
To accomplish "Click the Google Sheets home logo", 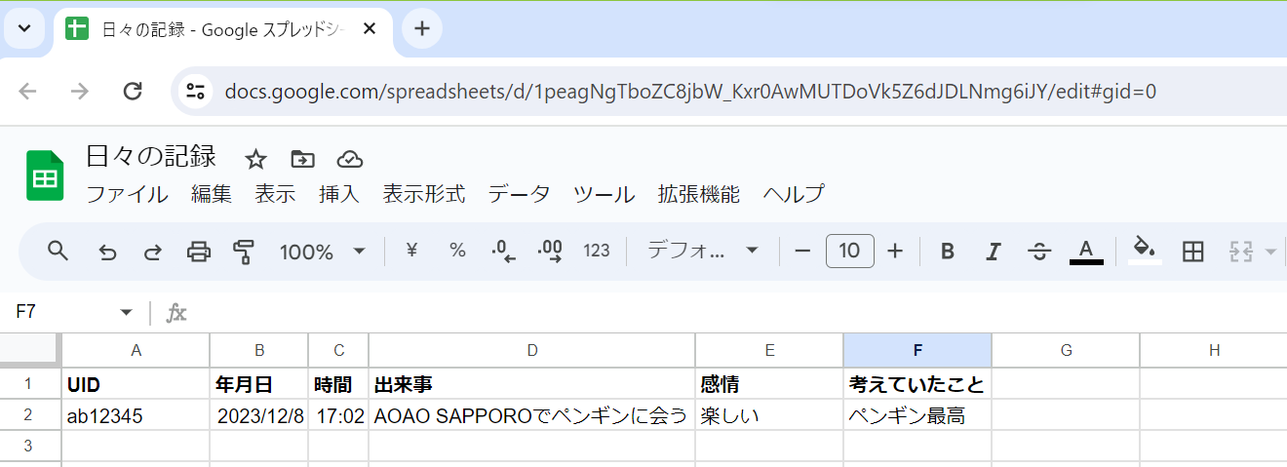I will tap(45, 175).
